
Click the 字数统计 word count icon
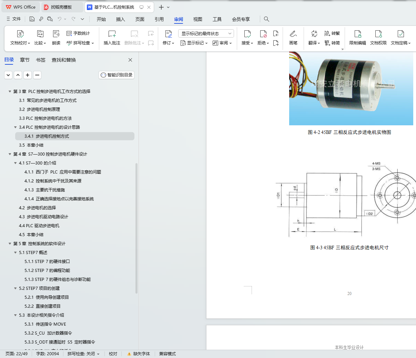(x=69, y=33)
